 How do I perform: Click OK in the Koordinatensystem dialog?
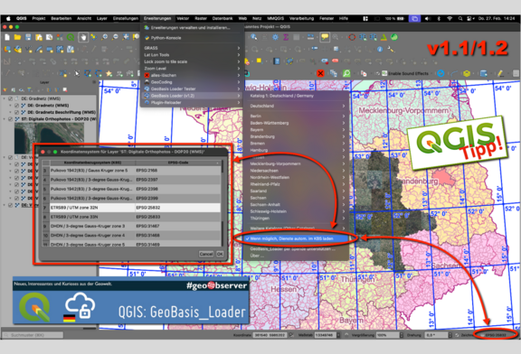[x=220, y=254]
